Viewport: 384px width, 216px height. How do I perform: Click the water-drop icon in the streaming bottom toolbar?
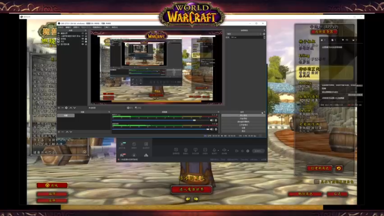point(214,150)
